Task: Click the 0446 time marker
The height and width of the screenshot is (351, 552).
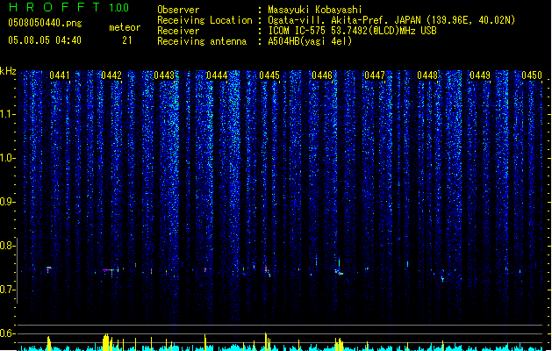Action: 322,75
